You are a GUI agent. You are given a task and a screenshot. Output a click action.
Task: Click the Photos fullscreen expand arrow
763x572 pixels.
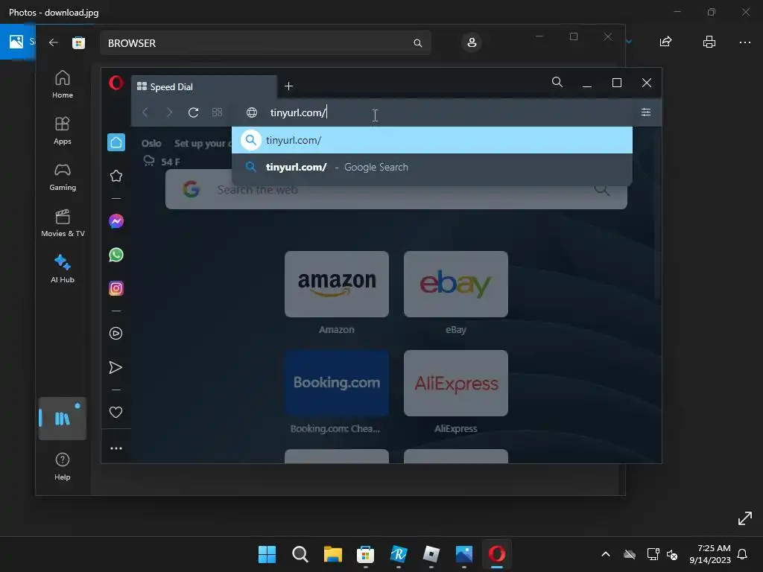pyautogui.click(x=744, y=518)
